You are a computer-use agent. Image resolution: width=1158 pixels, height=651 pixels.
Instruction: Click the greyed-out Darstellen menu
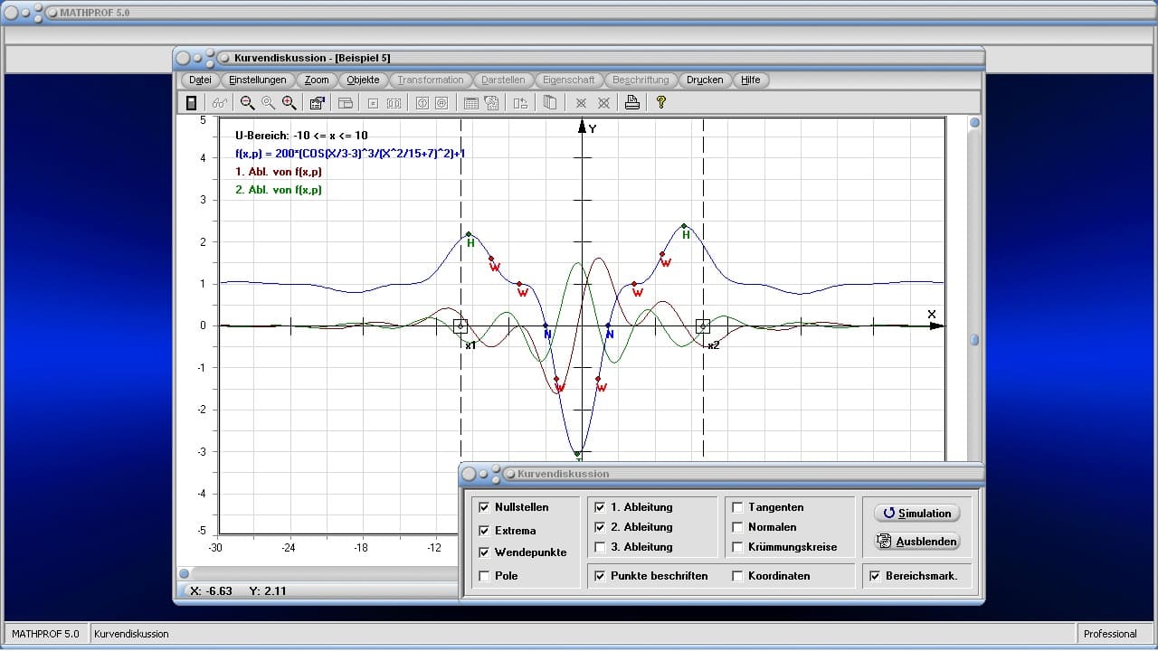[503, 80]
